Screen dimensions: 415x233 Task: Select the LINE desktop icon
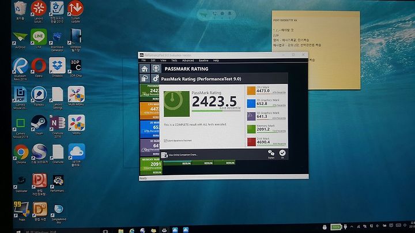[x=39, y=39]
